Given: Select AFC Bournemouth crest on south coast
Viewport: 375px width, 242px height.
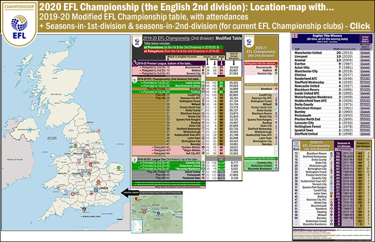Looking at the screenshot, I should click(84, 209).
